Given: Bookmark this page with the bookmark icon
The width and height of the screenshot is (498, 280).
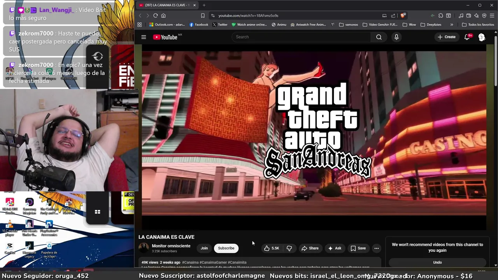Looking at the screenshot, I should pyautogui.click(x=203, y=16).
